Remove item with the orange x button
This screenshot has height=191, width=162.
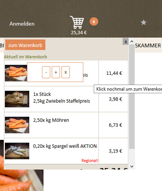66,72
